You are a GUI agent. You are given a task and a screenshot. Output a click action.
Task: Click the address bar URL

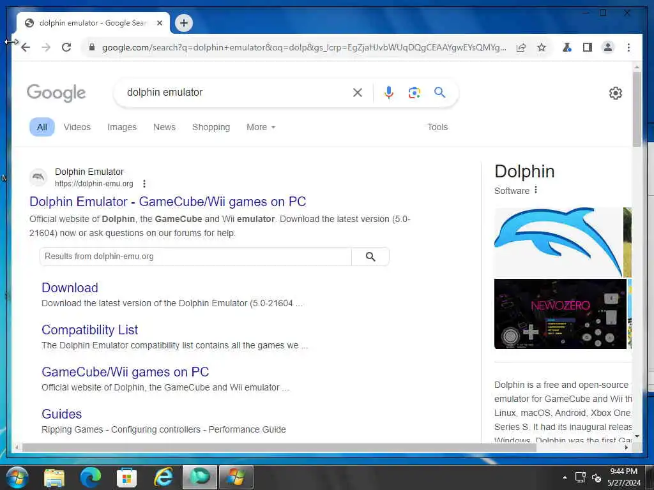click(x=304, y=47)
